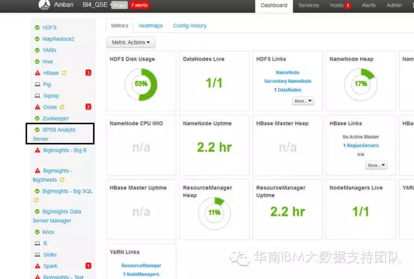Click the Spark red warning triangle icon
Screen dimensions: 414x279
38,266
